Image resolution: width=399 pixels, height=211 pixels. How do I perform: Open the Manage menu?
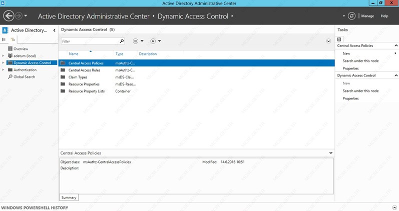(367, 16)
